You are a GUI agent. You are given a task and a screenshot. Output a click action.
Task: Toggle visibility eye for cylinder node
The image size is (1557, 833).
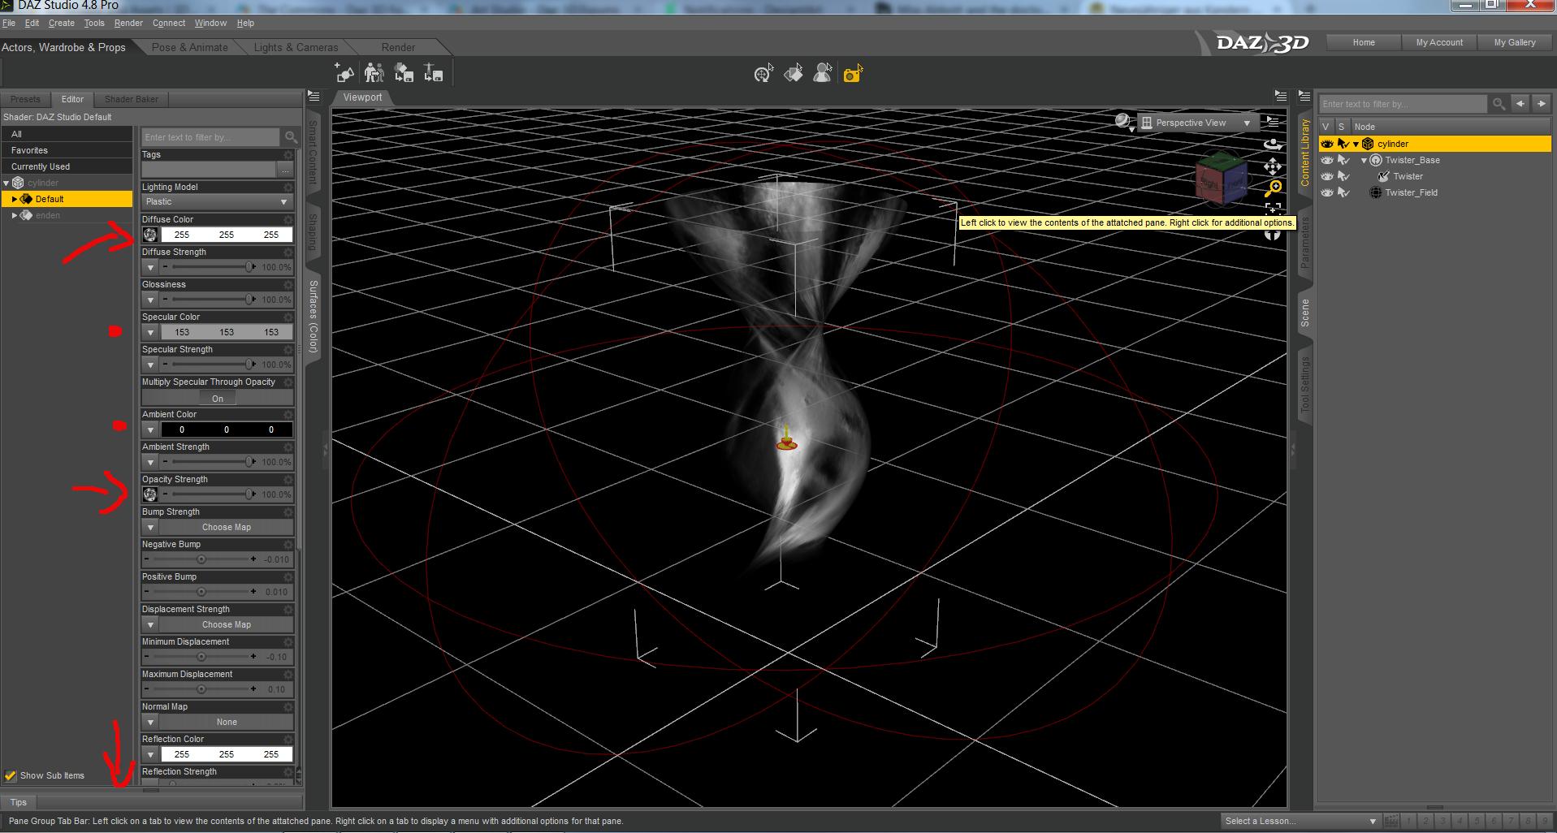pos(1327,144)
